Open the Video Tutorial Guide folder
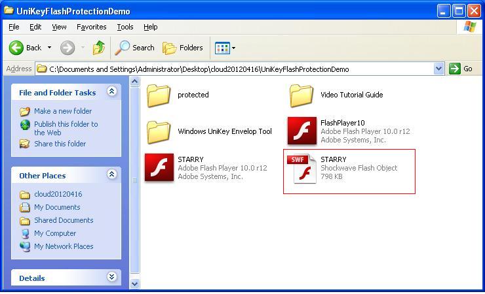Viewport: 485px width, 294px height. pos(301,95)
